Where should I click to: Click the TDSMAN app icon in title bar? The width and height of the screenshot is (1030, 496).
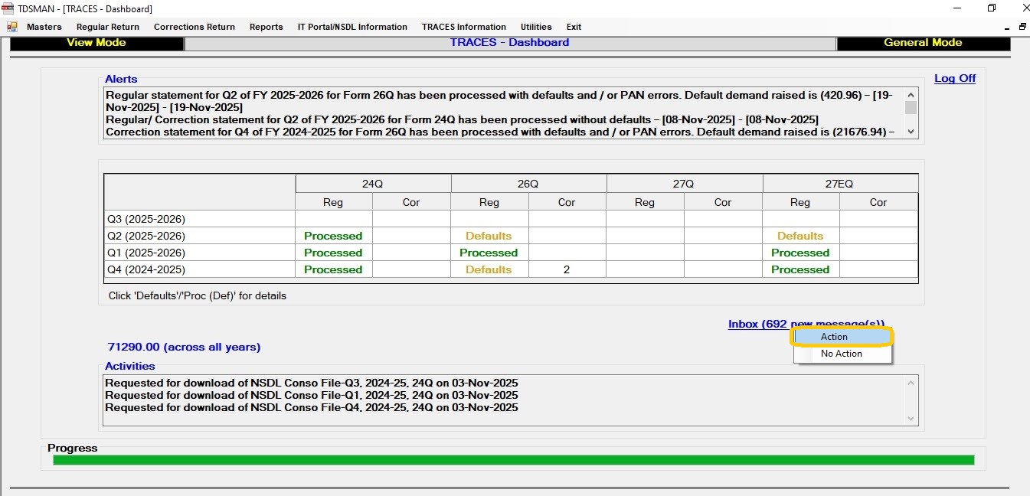tap(8, 8)
